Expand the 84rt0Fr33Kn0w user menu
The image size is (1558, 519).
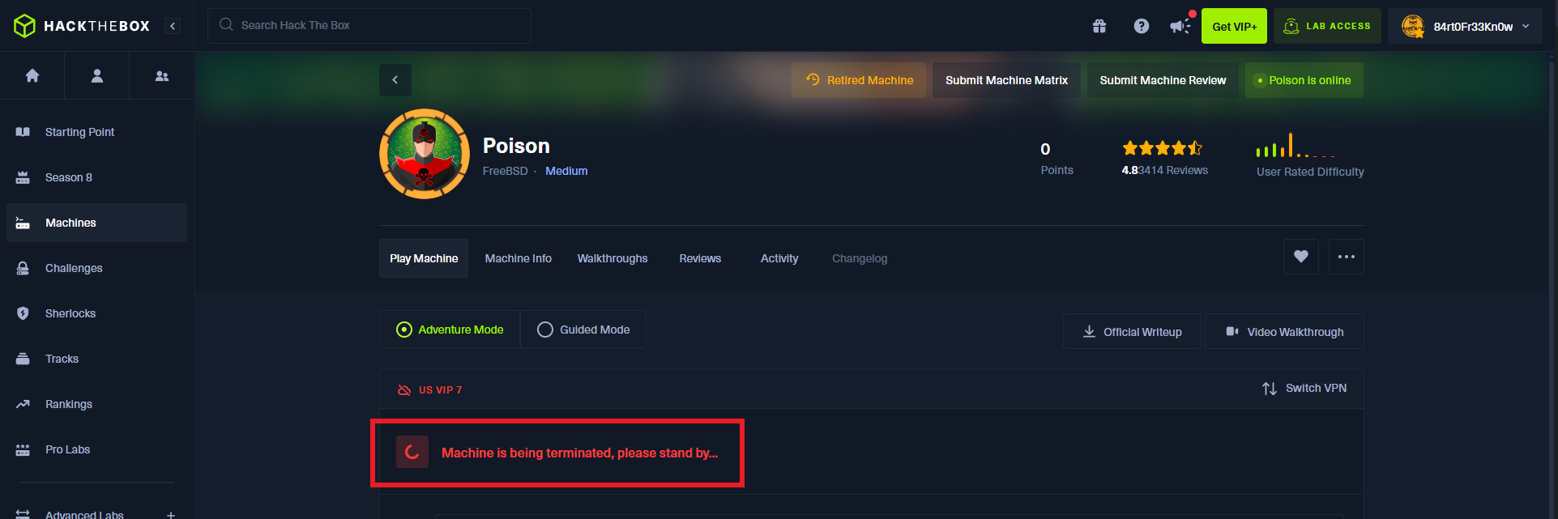pyautogui.click(x=1465, y=26)
